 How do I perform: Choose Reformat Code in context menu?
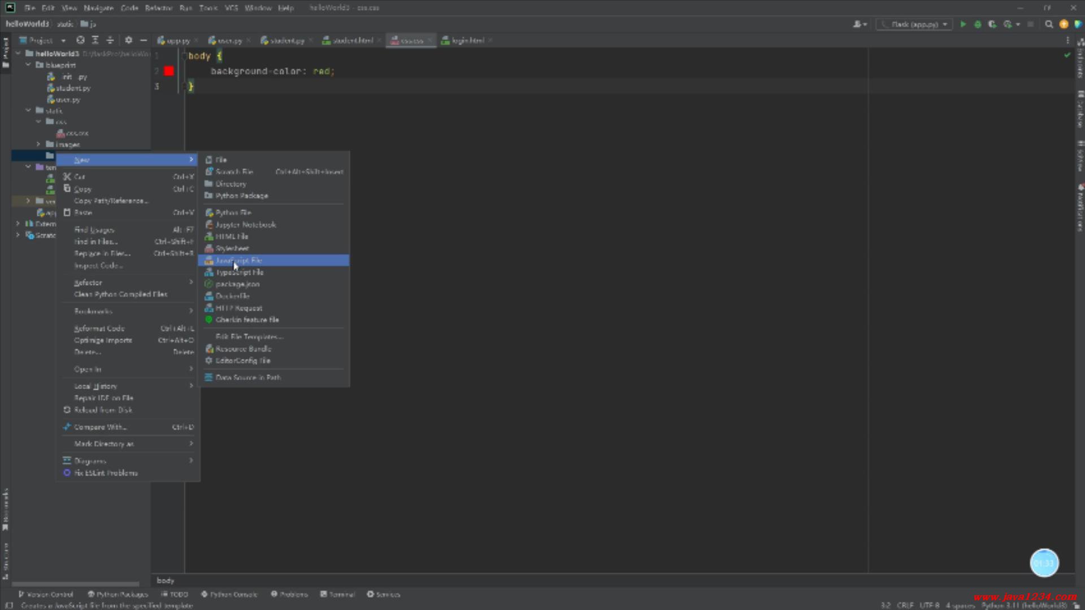[128, 328]
